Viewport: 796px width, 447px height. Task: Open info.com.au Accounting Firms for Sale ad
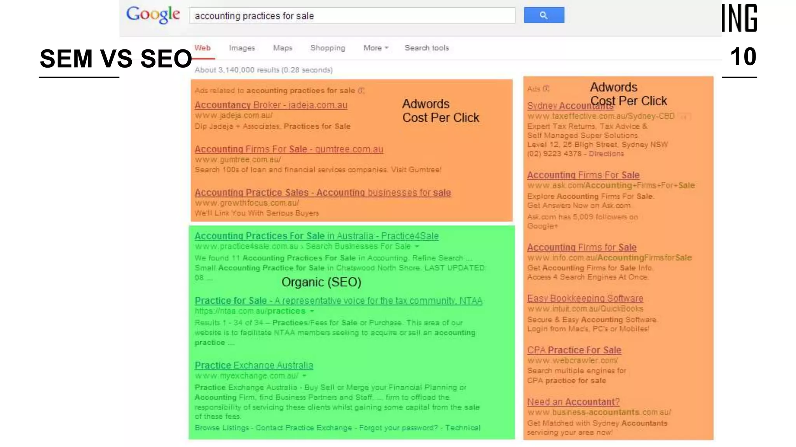click(581, 248)
